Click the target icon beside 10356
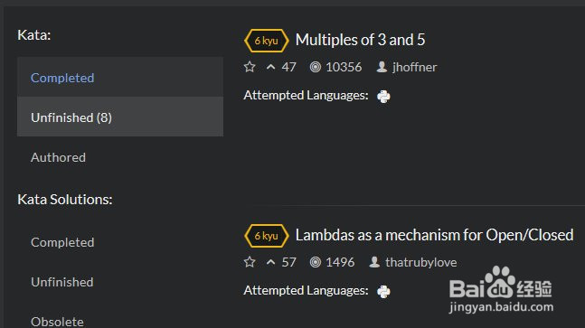585x328 pixels. [x=316, y=67]
